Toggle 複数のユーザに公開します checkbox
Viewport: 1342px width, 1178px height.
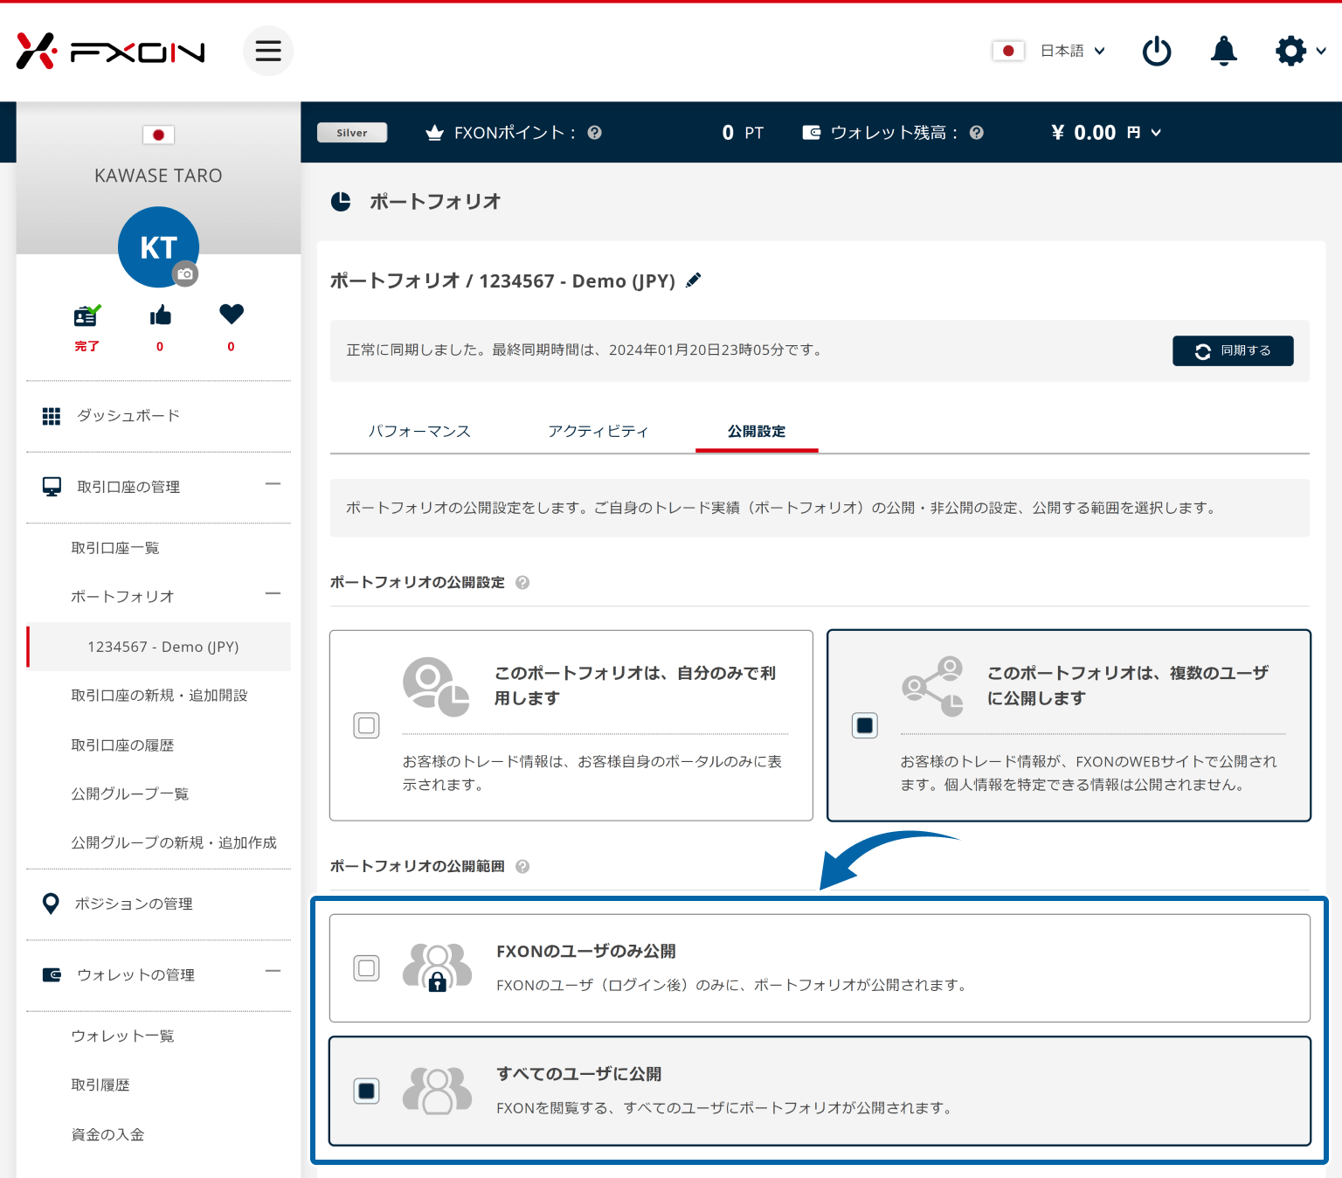[865, 725]
